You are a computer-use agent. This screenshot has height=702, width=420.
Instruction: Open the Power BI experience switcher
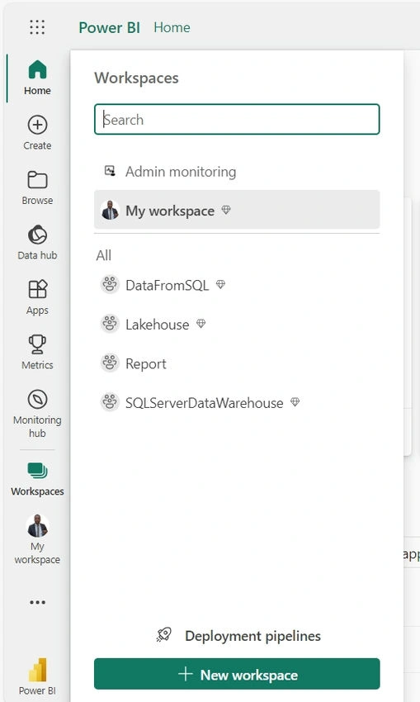(x=37, y=676)
